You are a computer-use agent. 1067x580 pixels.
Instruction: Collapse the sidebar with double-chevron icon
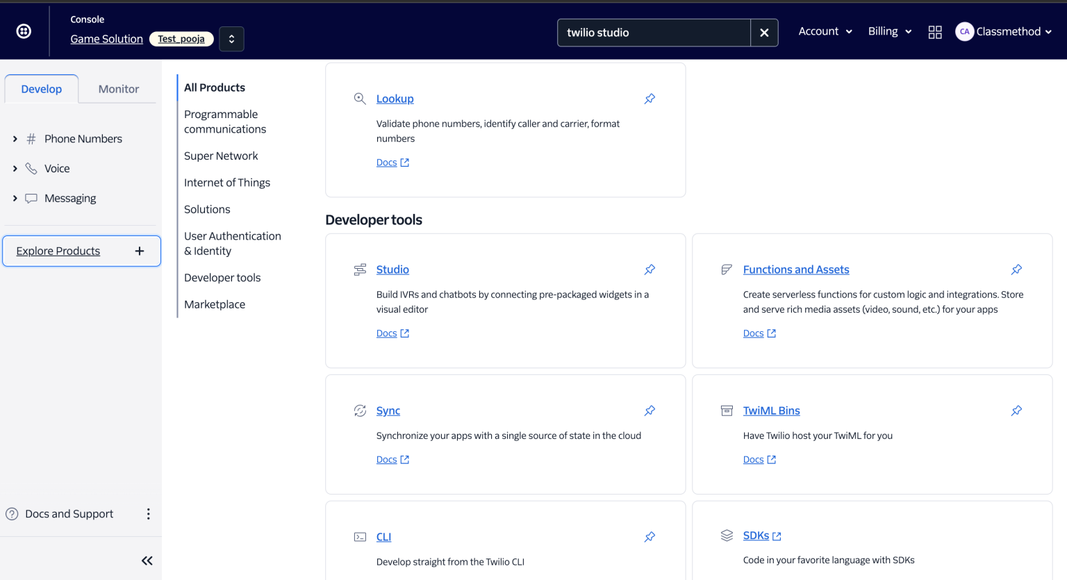coord(147,560)
